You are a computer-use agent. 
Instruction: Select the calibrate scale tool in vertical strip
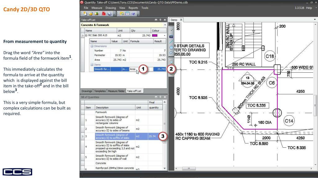171,30
